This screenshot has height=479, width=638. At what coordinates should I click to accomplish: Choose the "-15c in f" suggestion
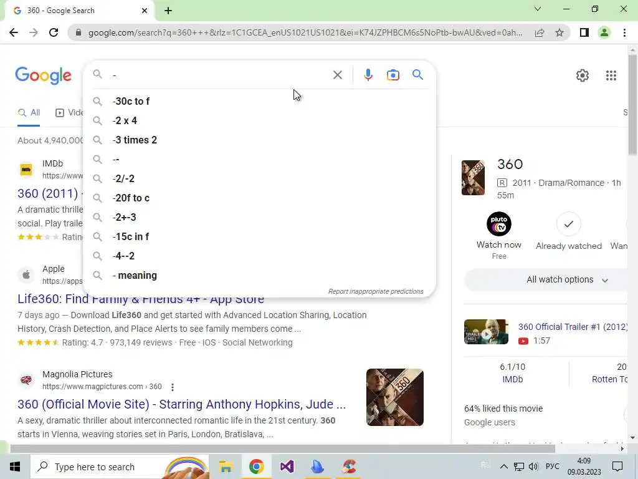pos(259,236)
